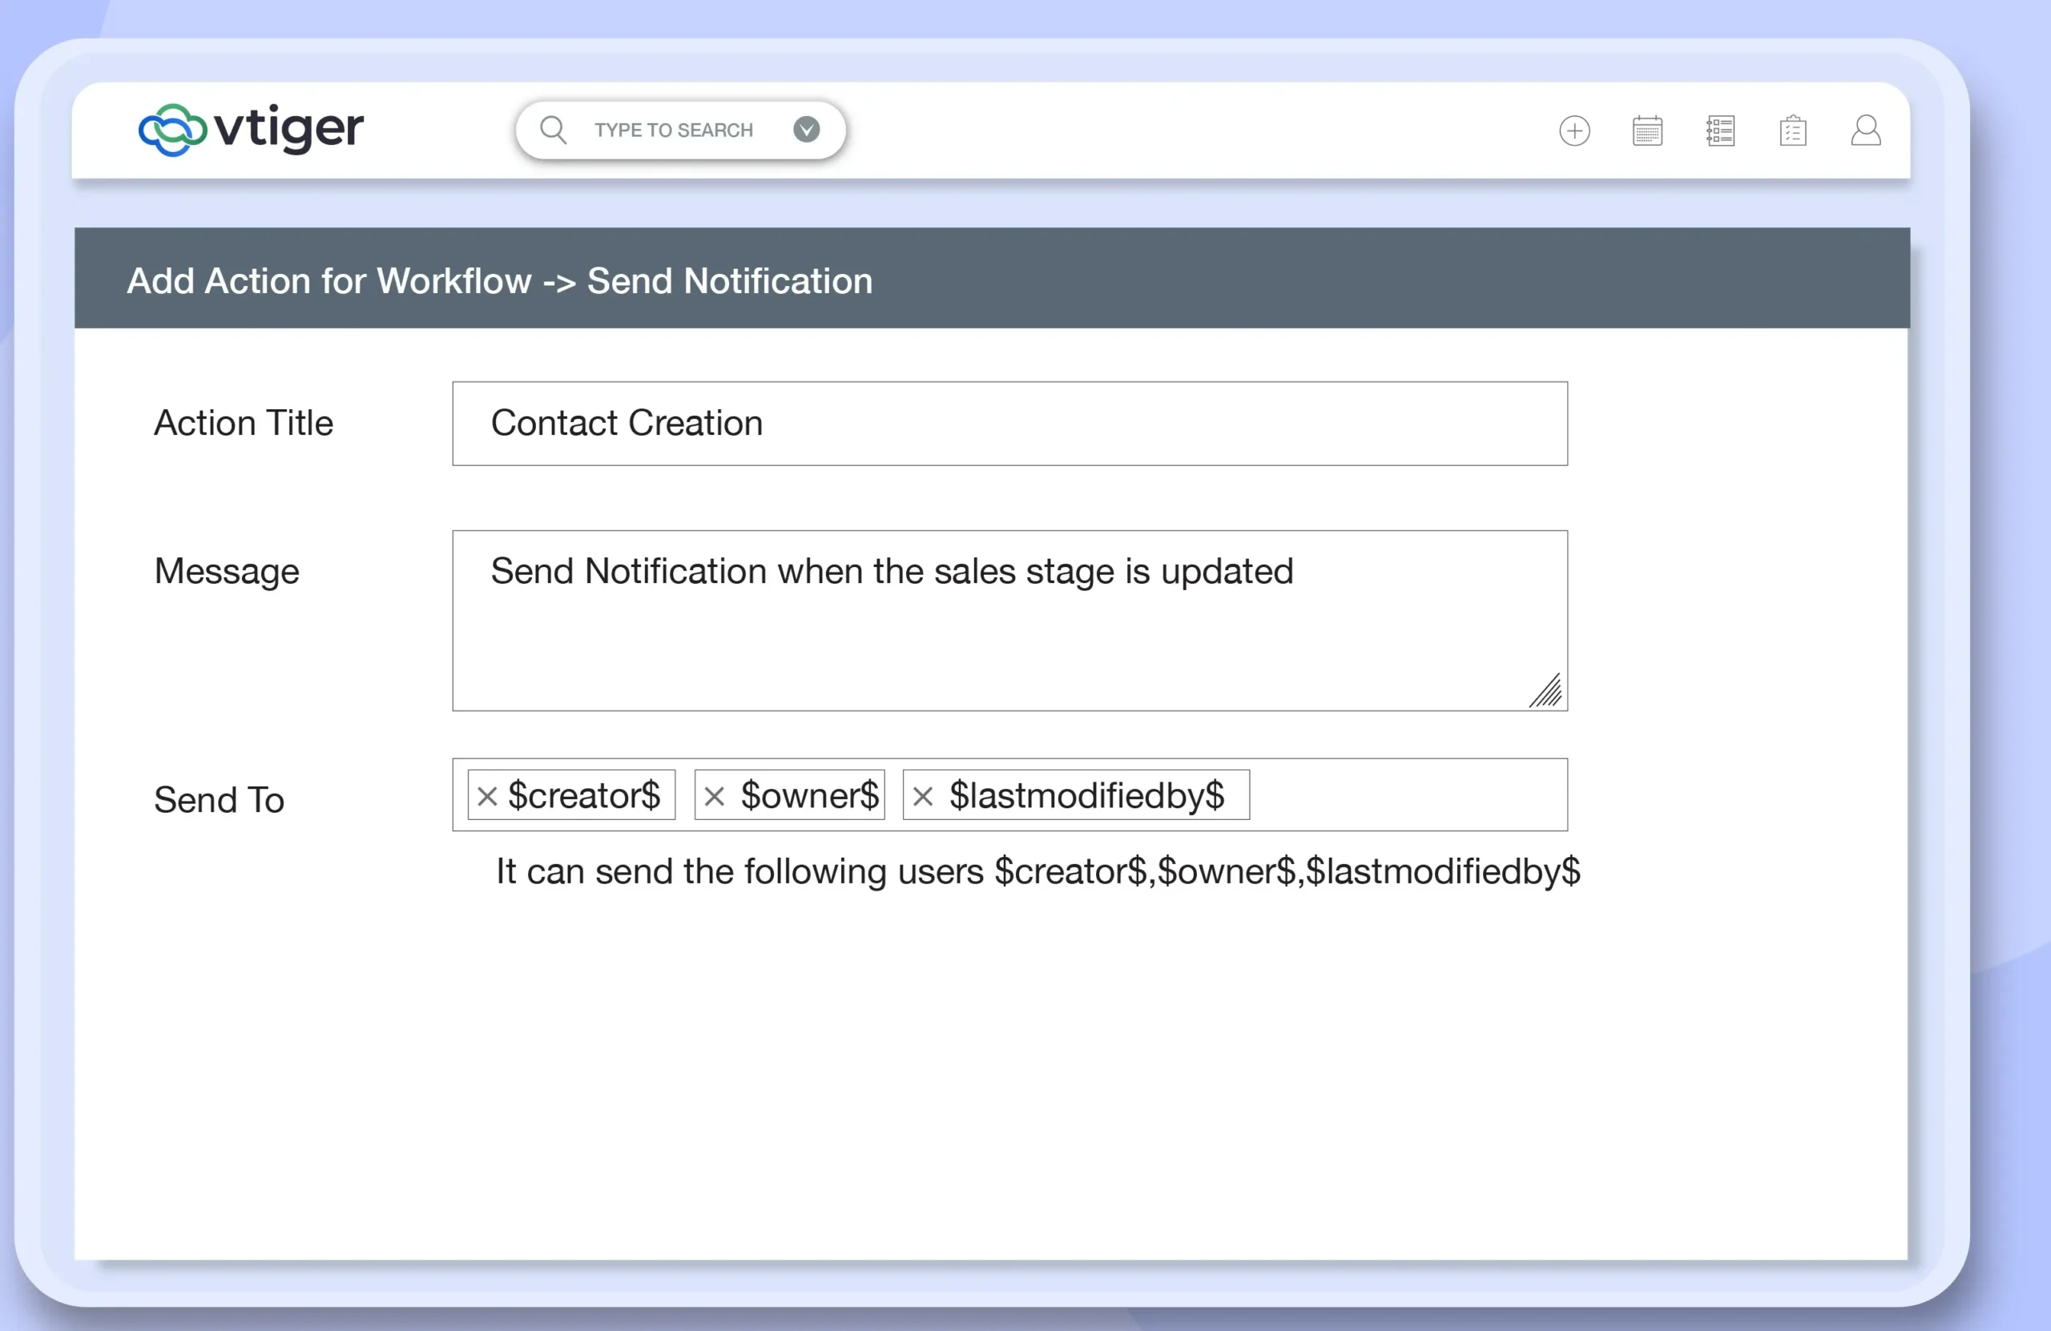This screenshot has width=2051, height=1331.
Task: Expand the search dropdown arrow
Action: 807,129
